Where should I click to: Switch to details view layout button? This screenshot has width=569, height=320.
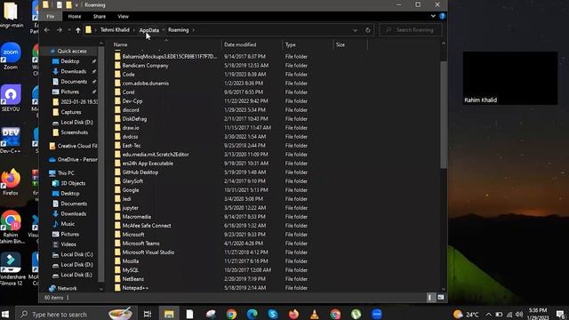(x=430, y=298)
